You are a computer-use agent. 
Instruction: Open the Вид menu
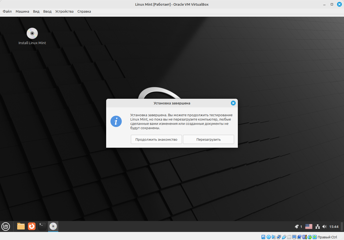pos(36,11)
